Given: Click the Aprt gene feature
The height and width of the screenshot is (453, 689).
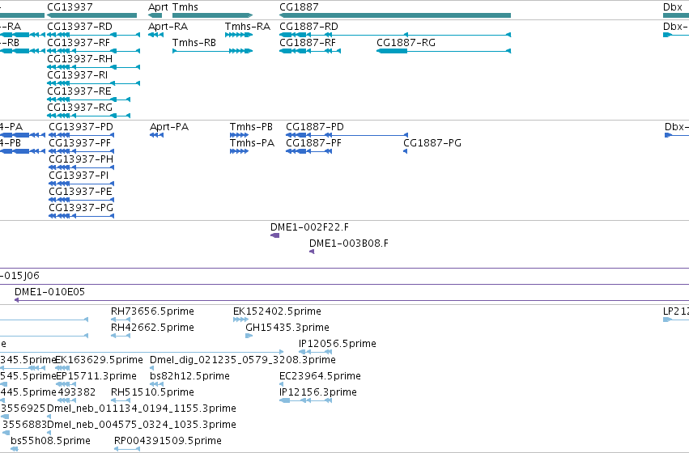Looking at the screenshot, I should point(155,15).
